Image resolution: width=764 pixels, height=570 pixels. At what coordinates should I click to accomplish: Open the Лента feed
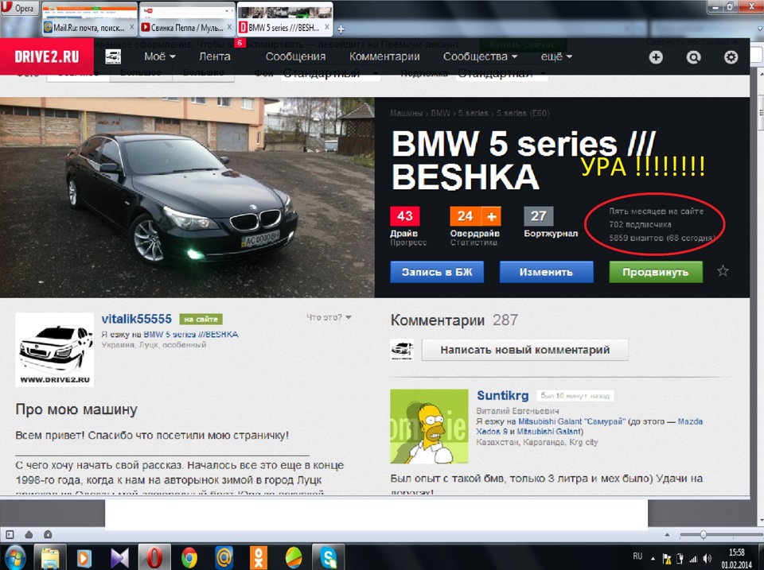(214, 57)
